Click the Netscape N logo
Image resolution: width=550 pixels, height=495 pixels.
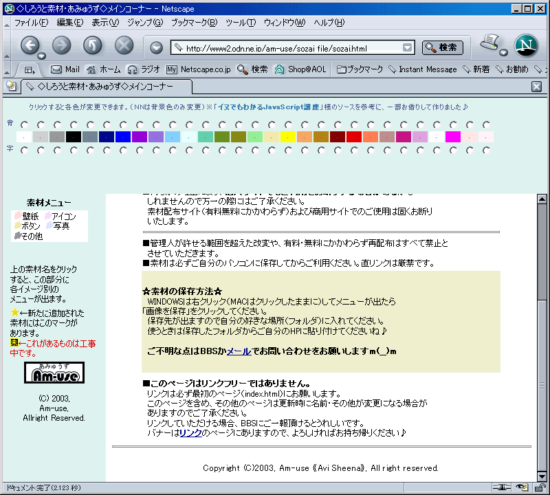coord(526,45)
